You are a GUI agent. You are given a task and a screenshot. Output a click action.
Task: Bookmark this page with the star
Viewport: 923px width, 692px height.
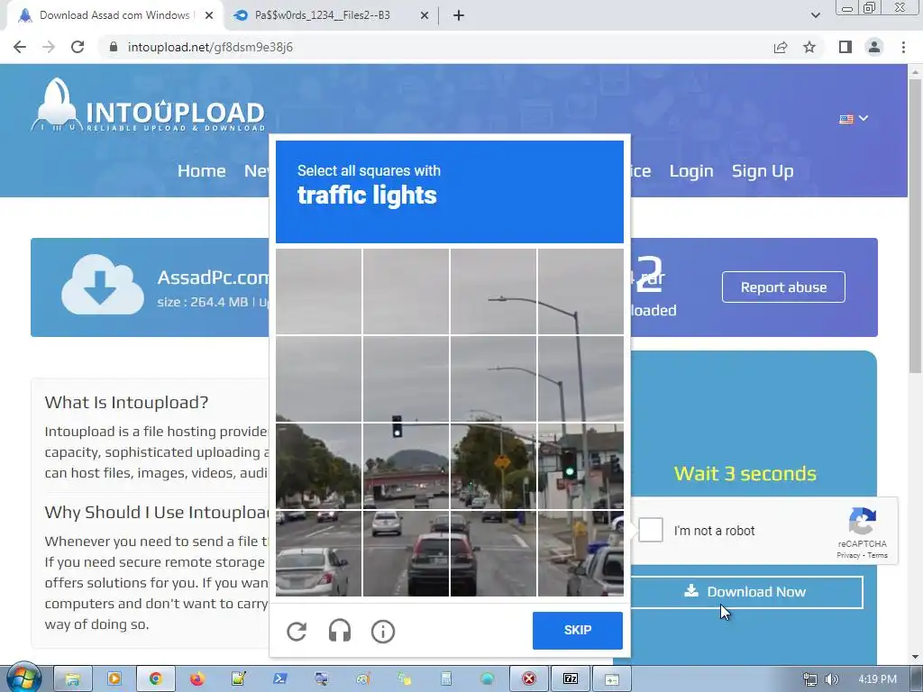(x=809, y=47)
